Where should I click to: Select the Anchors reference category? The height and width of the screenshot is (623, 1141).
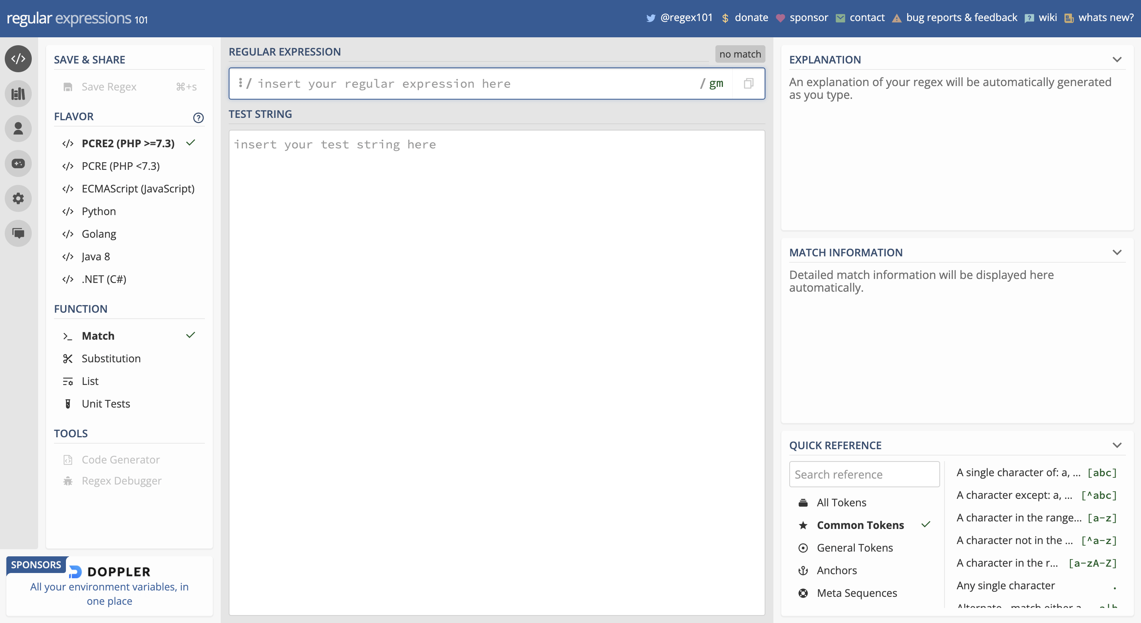[836, 570]
